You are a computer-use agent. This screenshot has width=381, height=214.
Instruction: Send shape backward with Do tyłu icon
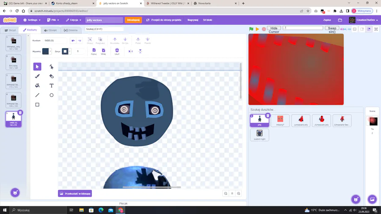click(x=125, y=41)
